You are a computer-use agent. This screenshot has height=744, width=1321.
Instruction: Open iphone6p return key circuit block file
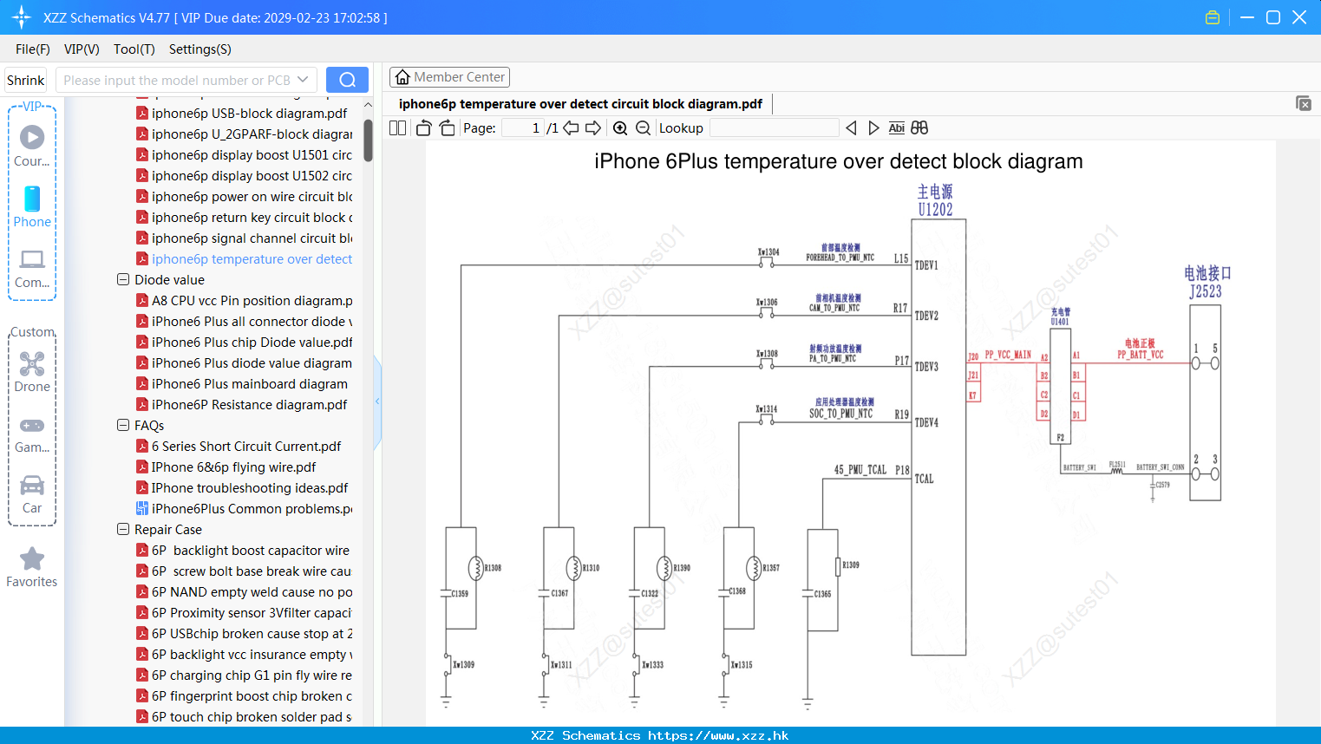(245, 218)
